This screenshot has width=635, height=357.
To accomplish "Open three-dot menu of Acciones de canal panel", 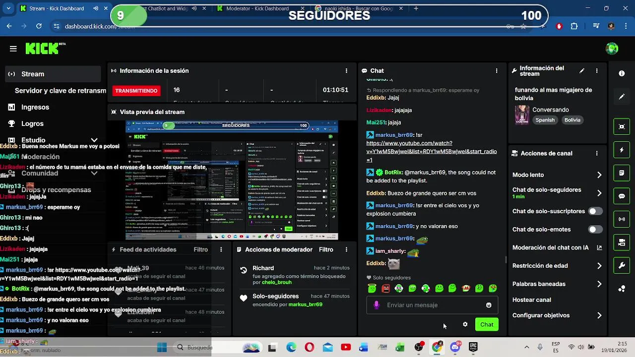I will point(597,154).
